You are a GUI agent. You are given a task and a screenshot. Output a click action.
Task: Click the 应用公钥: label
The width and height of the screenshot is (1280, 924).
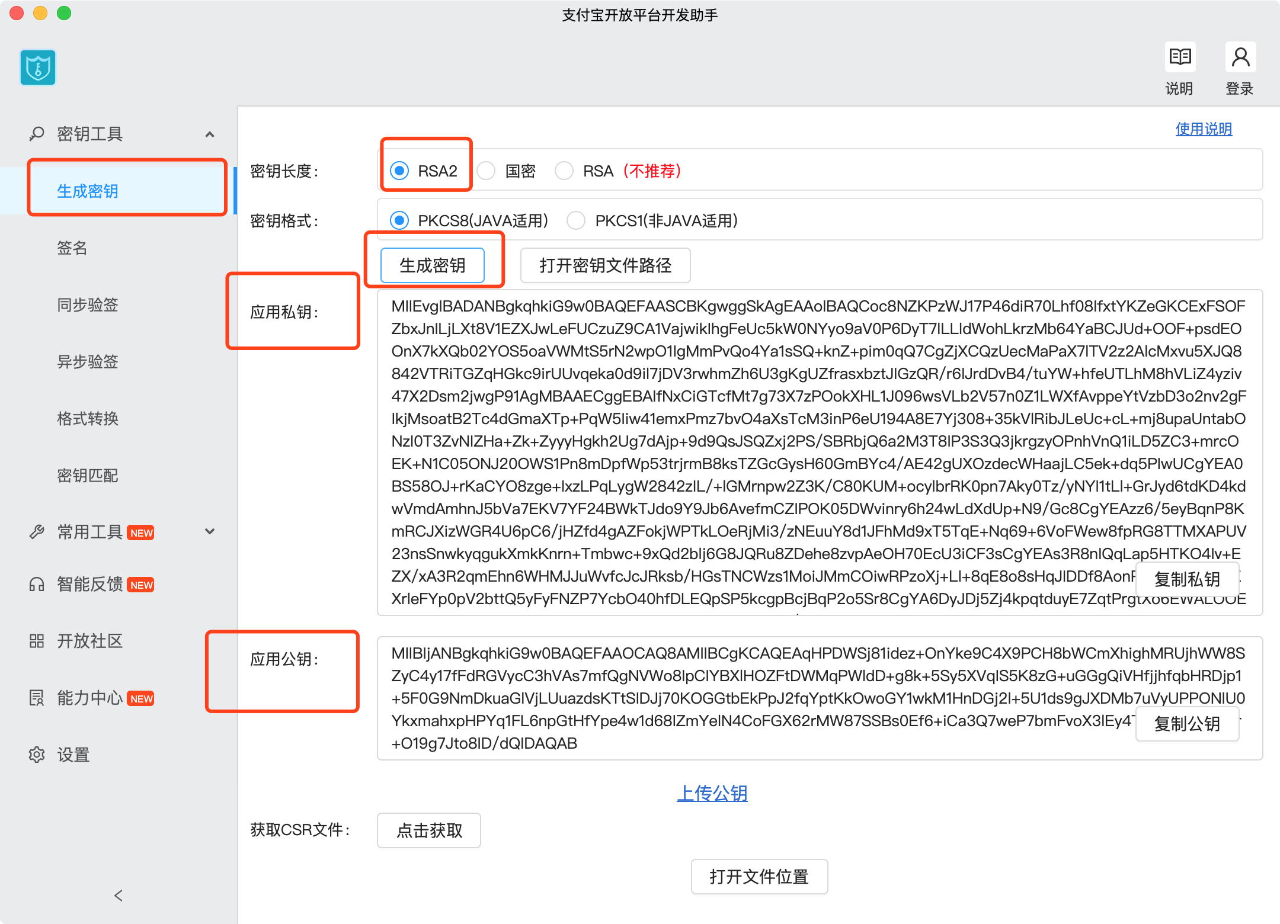[x=284, y=659]
